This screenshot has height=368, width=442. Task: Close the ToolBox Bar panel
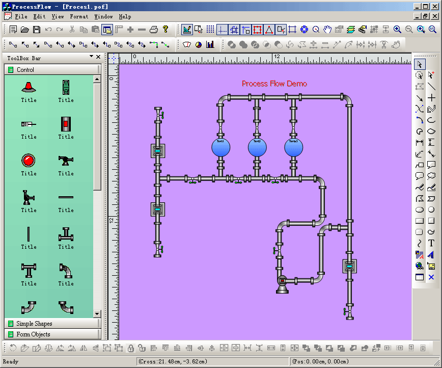point(98,57)
